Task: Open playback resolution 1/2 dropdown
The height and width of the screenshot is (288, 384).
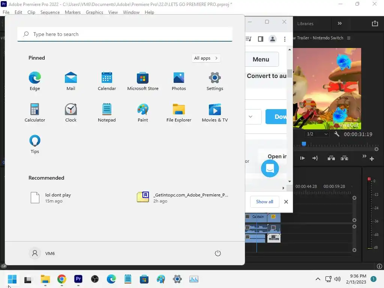Action: [x=317, y=134]
